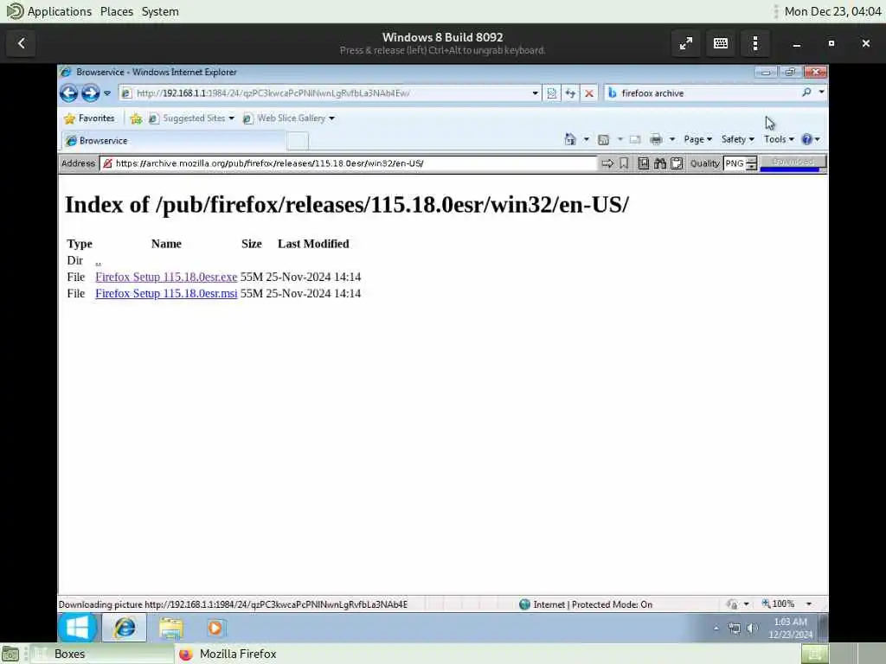This screenshot has height=664, width=886.
Task: Open Suggested Sites dropdown
Action: pyautogui.click(x=191, y=118)
